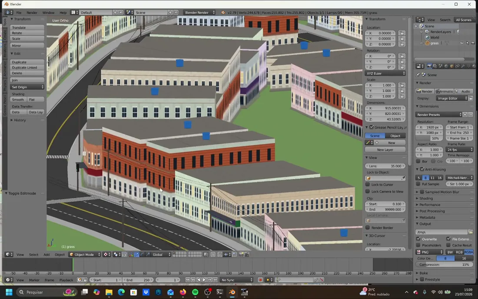Click the pin icon beside Scene in Properties

[418, 75]
